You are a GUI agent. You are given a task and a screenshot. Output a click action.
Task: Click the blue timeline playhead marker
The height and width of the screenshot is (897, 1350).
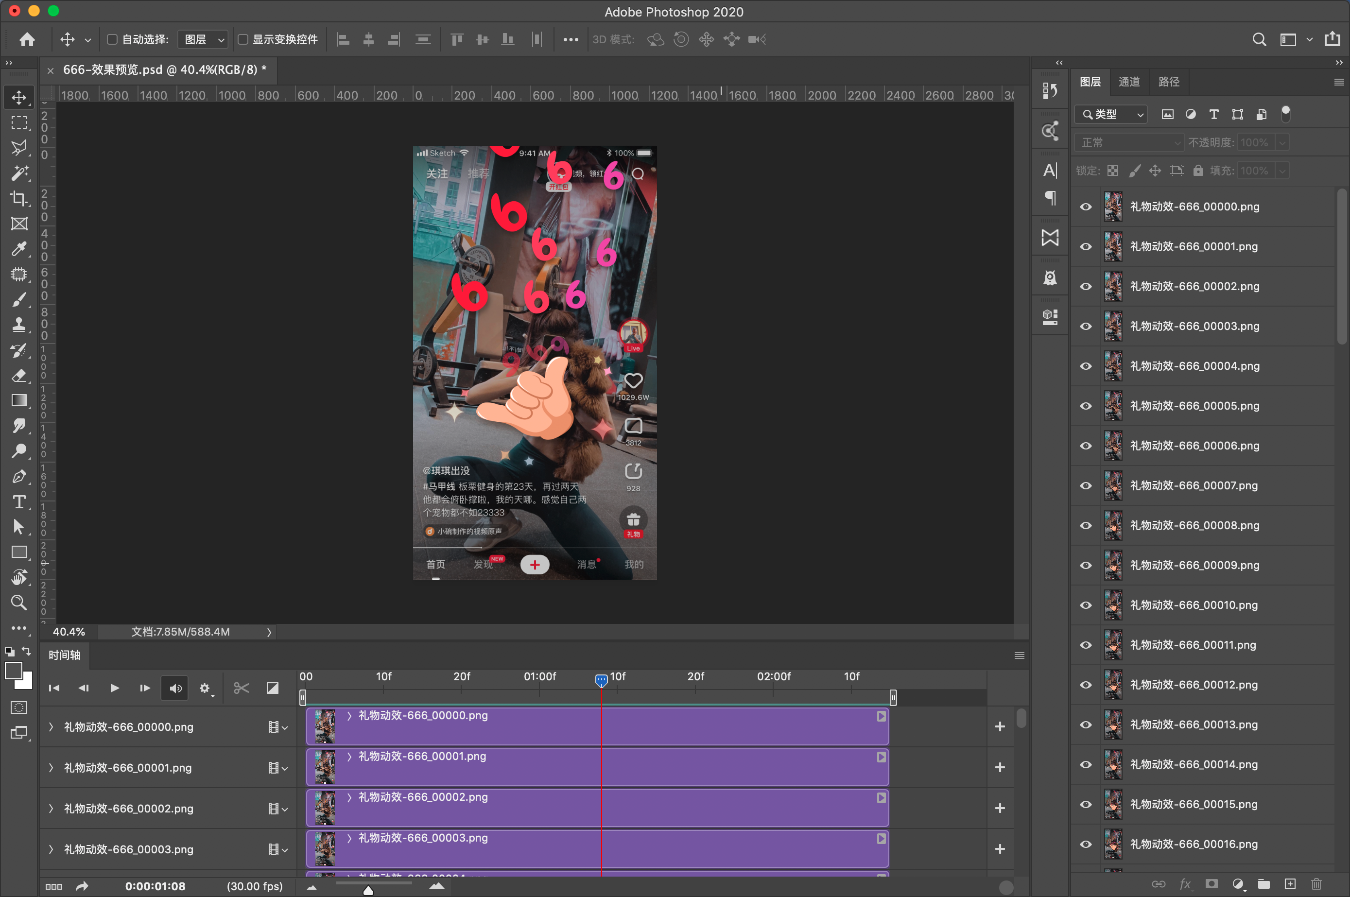(601, 680)
